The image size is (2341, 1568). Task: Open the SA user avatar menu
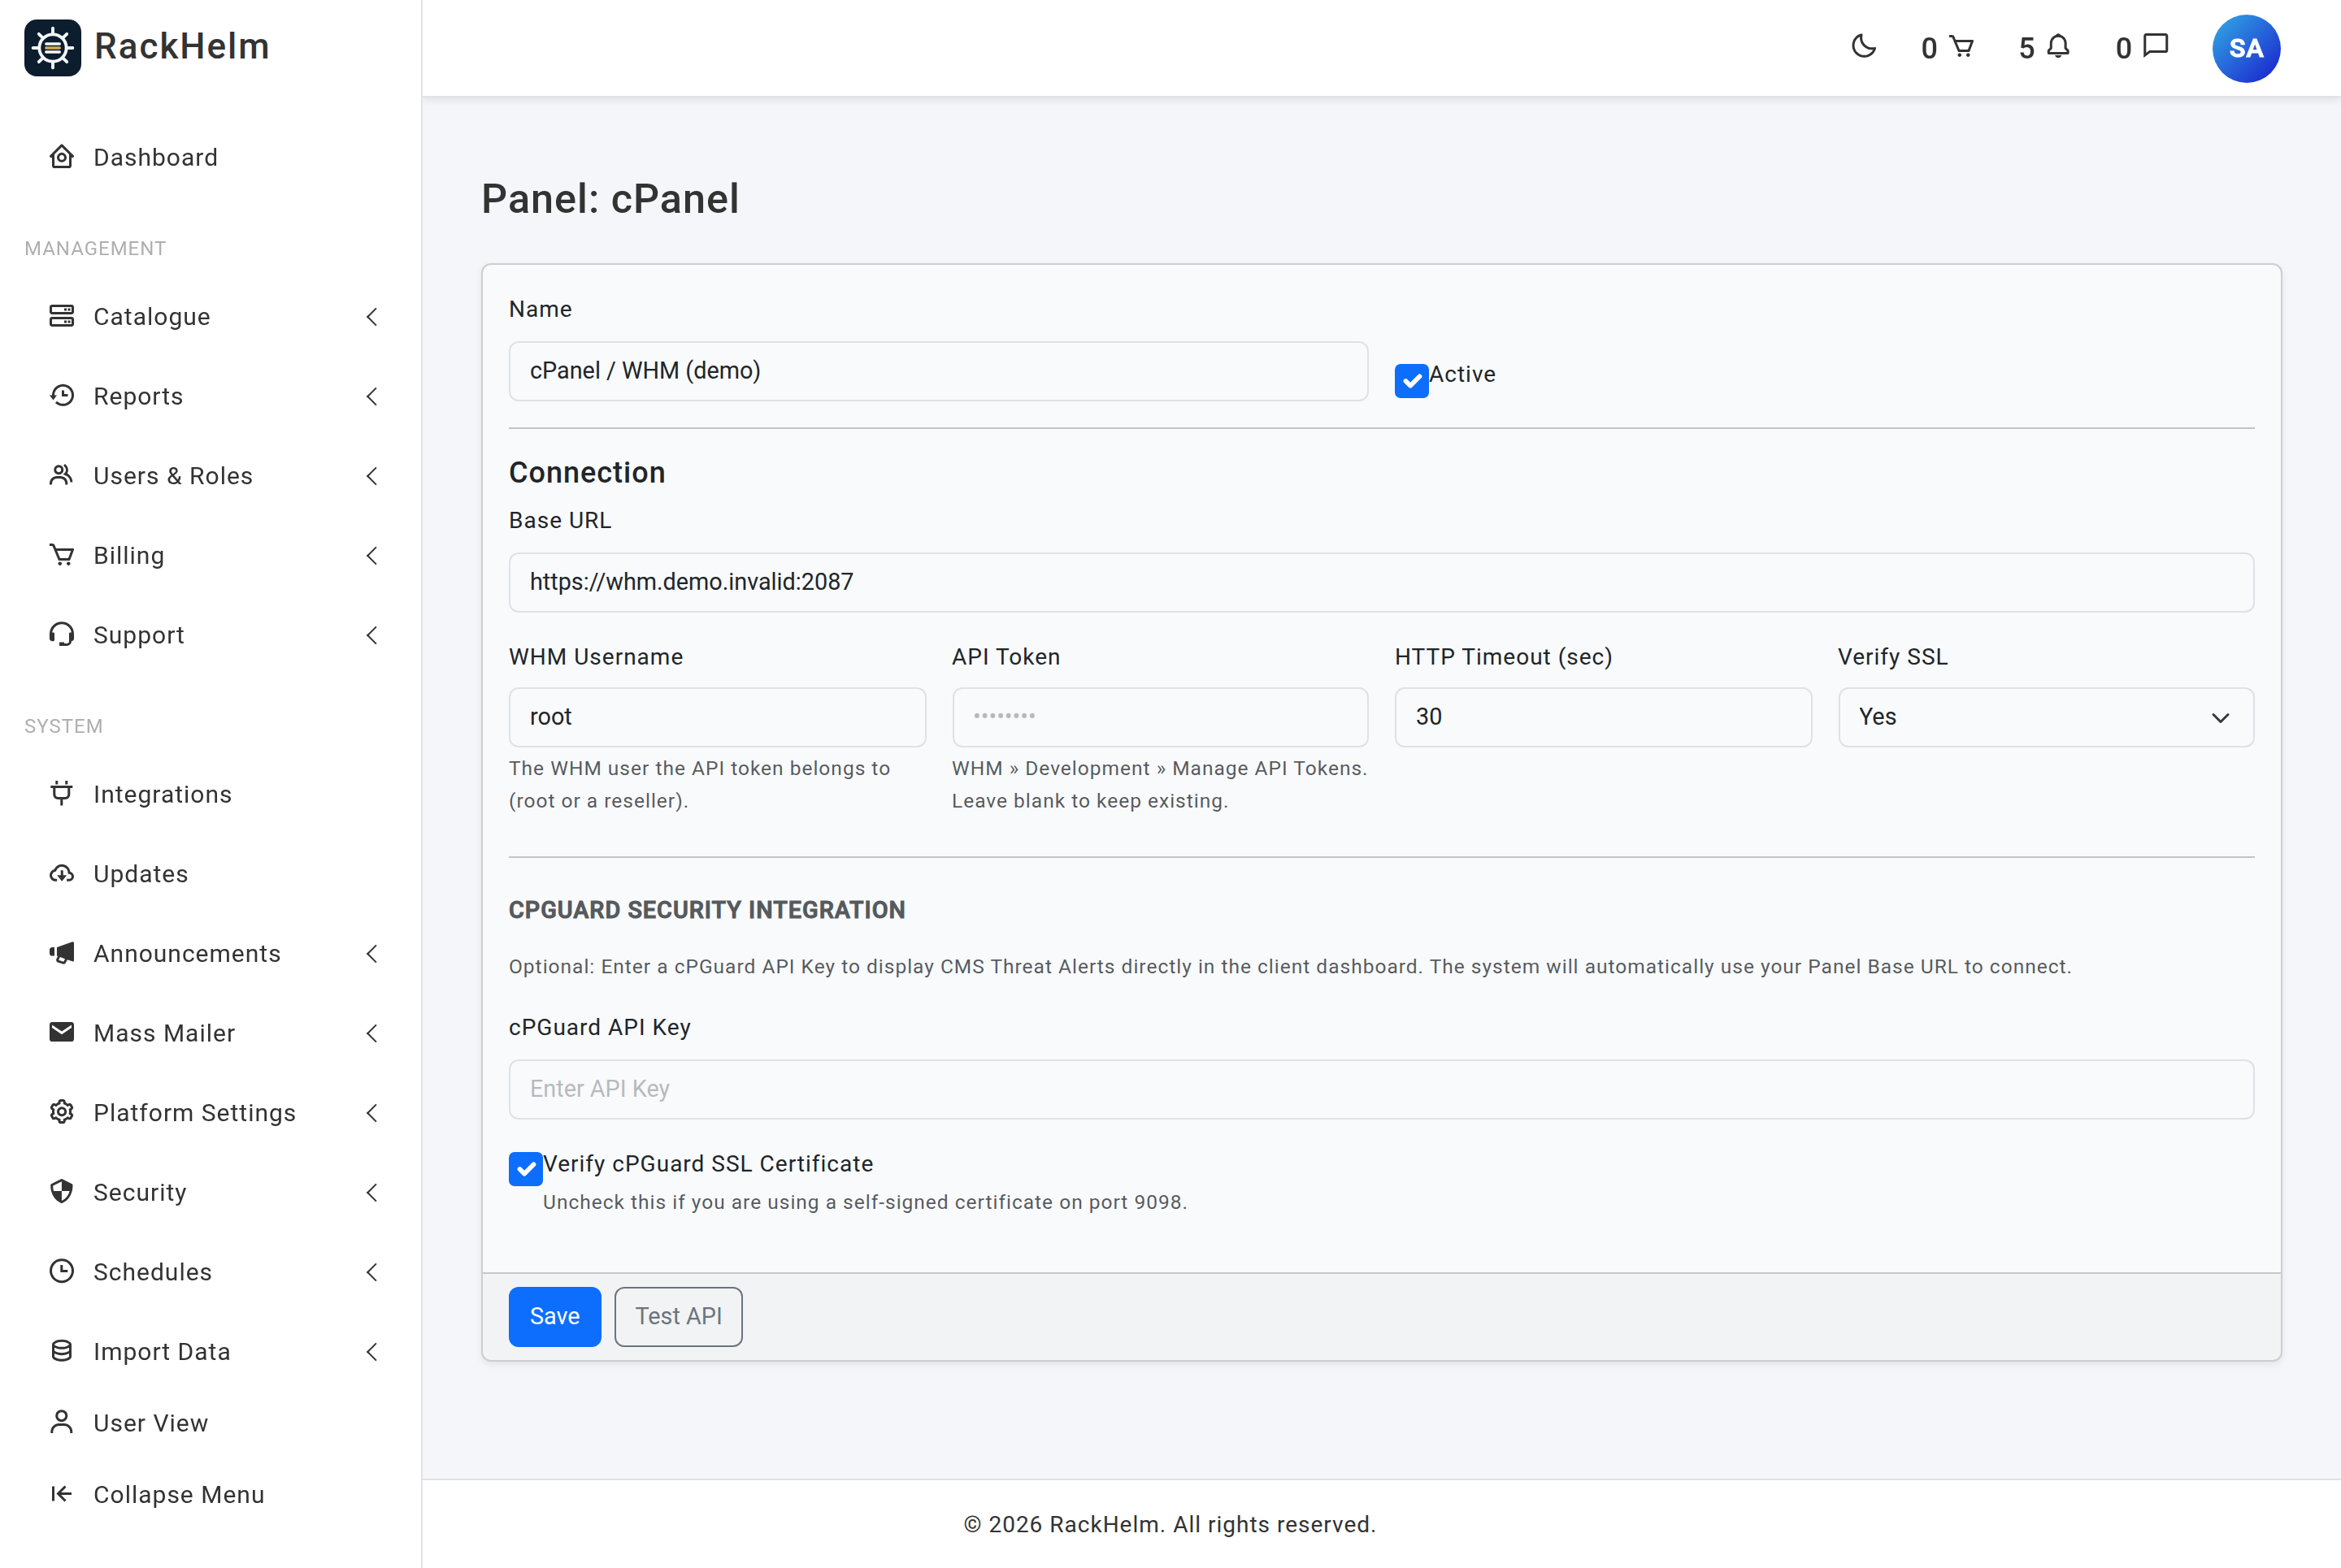2246,48
